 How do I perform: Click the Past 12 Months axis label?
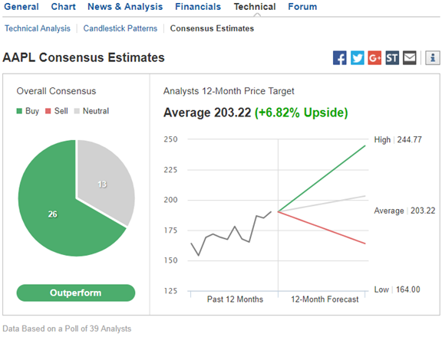point(235,299)
